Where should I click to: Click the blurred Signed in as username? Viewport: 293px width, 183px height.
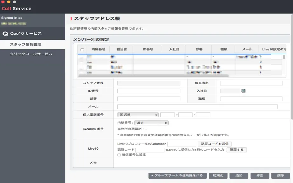tap(14, 24)
